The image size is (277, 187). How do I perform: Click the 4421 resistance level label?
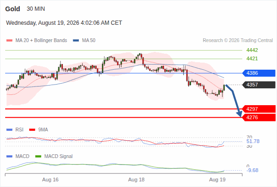click(x=252, y=58)
